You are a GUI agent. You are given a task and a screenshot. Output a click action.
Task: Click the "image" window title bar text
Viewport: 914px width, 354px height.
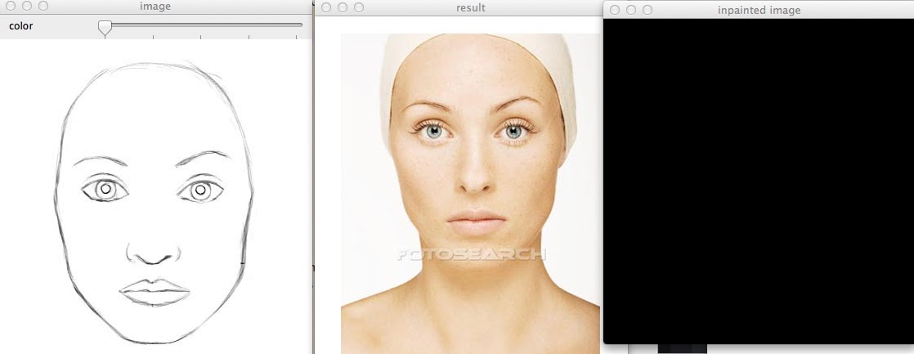155,7
